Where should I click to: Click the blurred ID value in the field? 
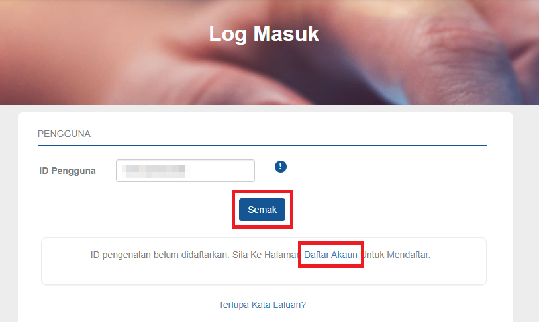[154, 171]
